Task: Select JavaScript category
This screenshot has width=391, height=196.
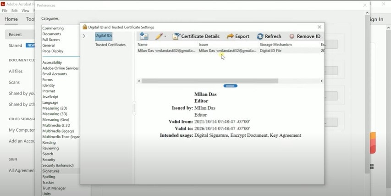Action: click(x=50, y=97)
